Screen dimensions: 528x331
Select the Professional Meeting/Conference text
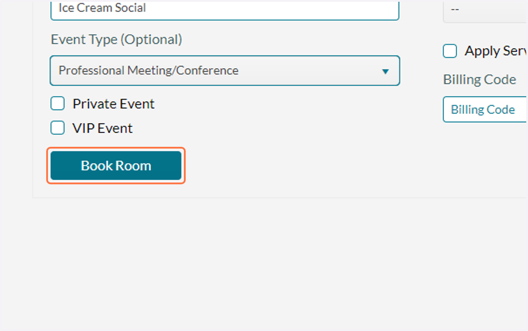[149, 70]
